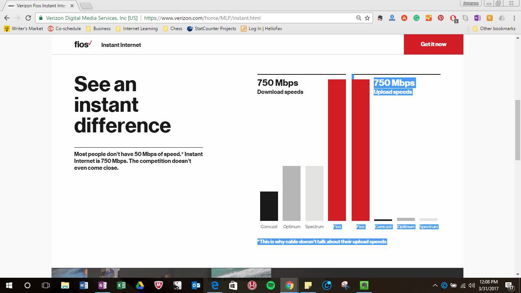Click the Grammarly extension icon
521x293 pixels.
pos(416,18)
